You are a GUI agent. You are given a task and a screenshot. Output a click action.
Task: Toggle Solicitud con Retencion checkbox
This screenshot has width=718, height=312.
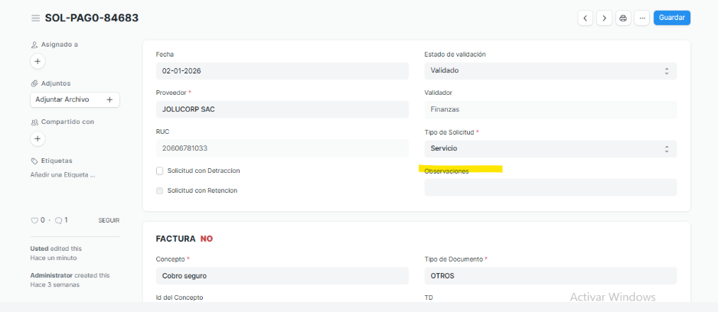click(160, 190)
